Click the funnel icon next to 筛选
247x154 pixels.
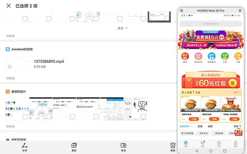(240, 126)
